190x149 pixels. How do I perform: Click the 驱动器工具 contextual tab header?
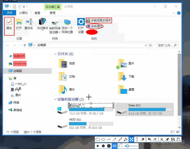click(53, 7)
